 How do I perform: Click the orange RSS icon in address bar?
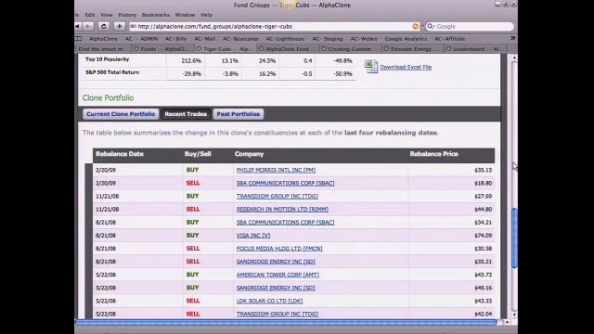[416, 26]
